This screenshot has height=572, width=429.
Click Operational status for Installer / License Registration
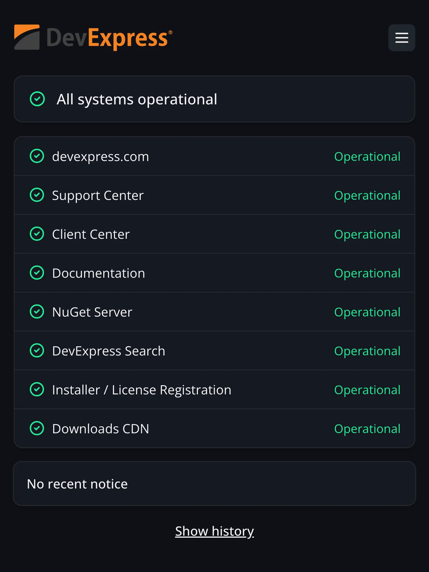[367, 390]
